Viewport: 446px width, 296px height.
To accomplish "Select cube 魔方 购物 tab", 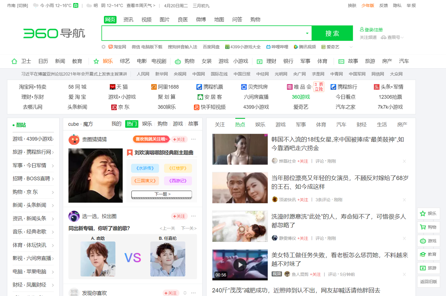I will tap(162, 124).
